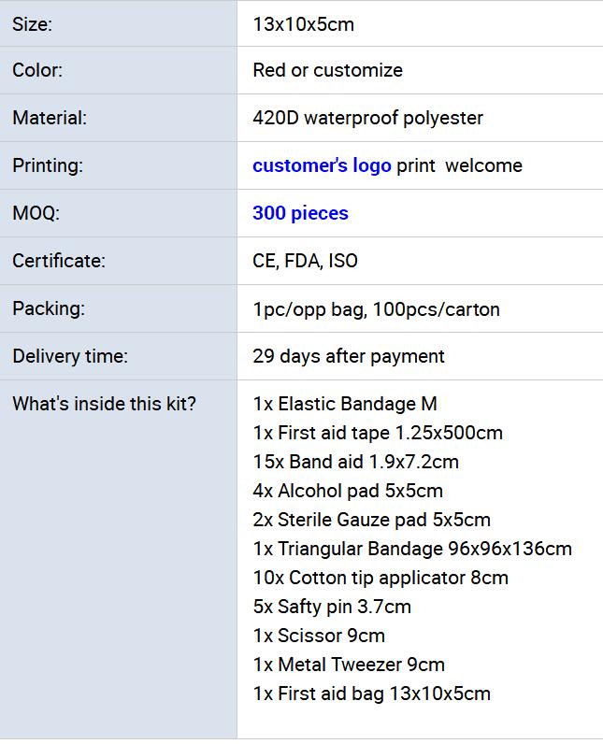Click the "1x Triangular Bandage 96x96x136cm" entry

412,549
